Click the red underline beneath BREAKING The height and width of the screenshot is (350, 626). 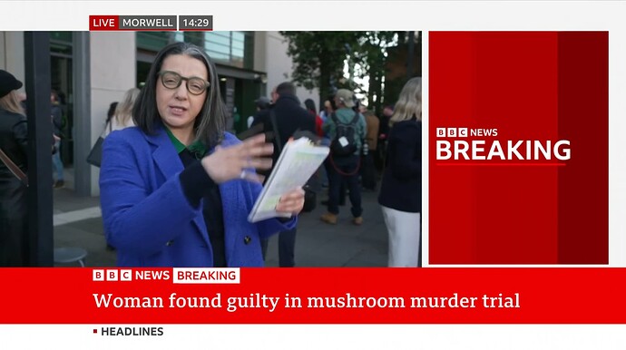501,164
